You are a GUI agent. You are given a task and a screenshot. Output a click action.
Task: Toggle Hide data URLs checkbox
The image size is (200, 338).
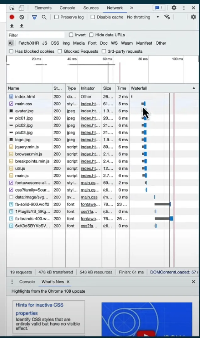point(91,35)
